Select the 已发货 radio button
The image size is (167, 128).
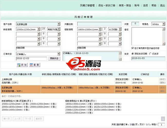pos(150,54)
